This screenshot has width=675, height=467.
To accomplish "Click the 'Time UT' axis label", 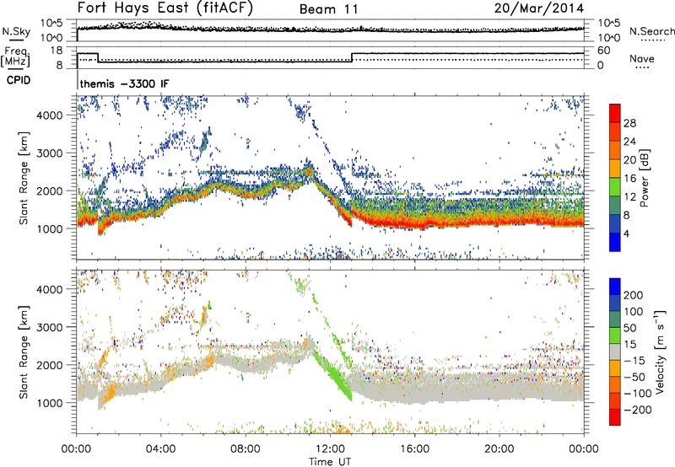I will click(330, 462).
